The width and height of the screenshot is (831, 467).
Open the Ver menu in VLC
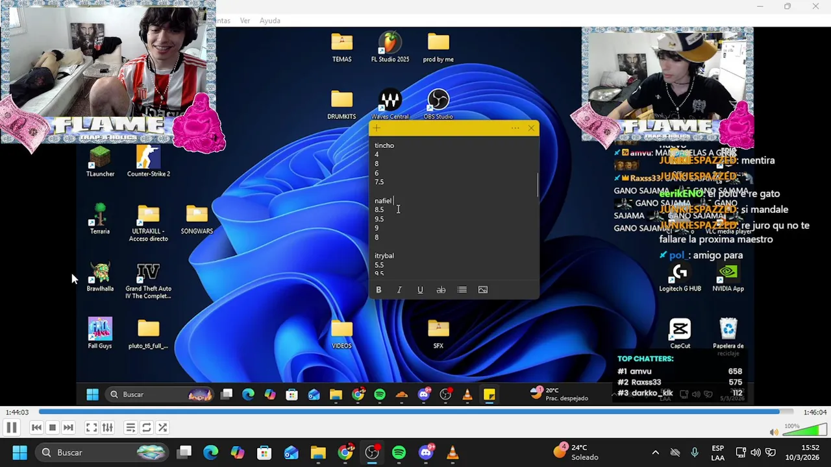[x=245, y=21]
